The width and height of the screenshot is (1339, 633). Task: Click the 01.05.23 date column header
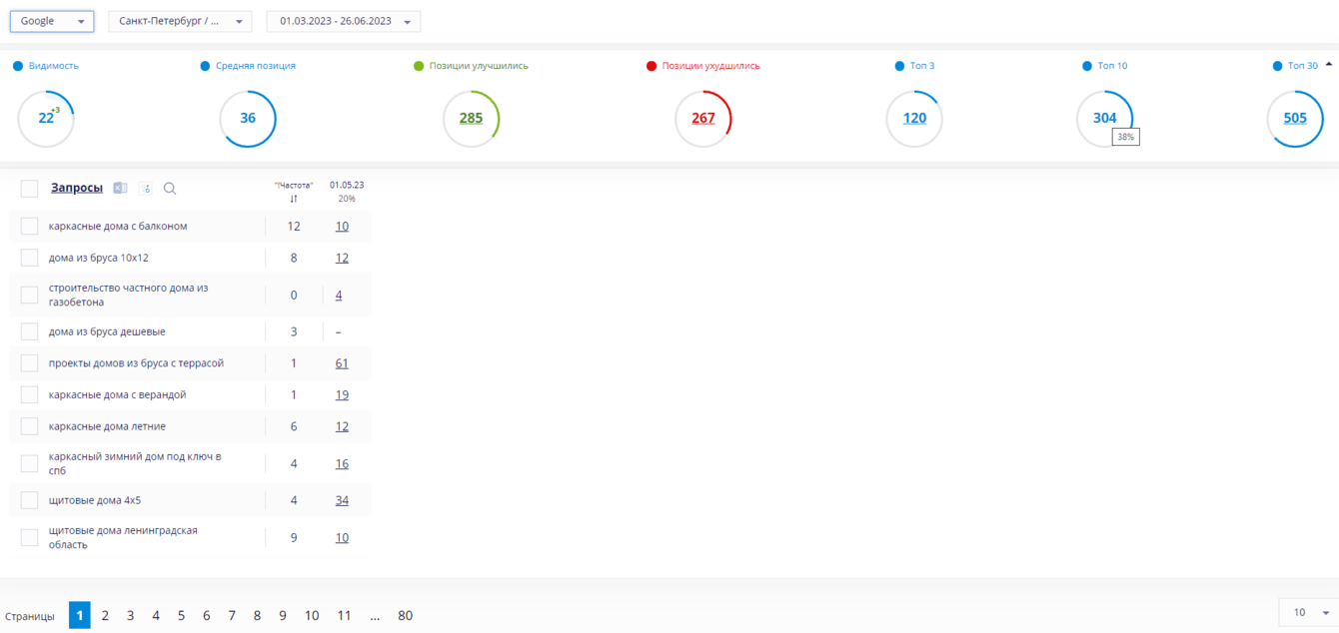[x=347, y=185]
